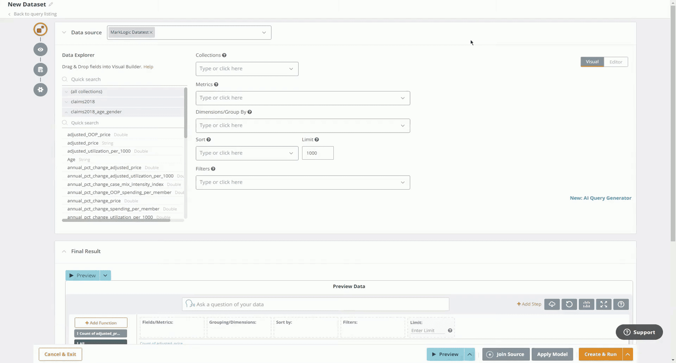Click the gear settings step icon
Viewport: 676px width, 363px height.
(x=40, y=90)
